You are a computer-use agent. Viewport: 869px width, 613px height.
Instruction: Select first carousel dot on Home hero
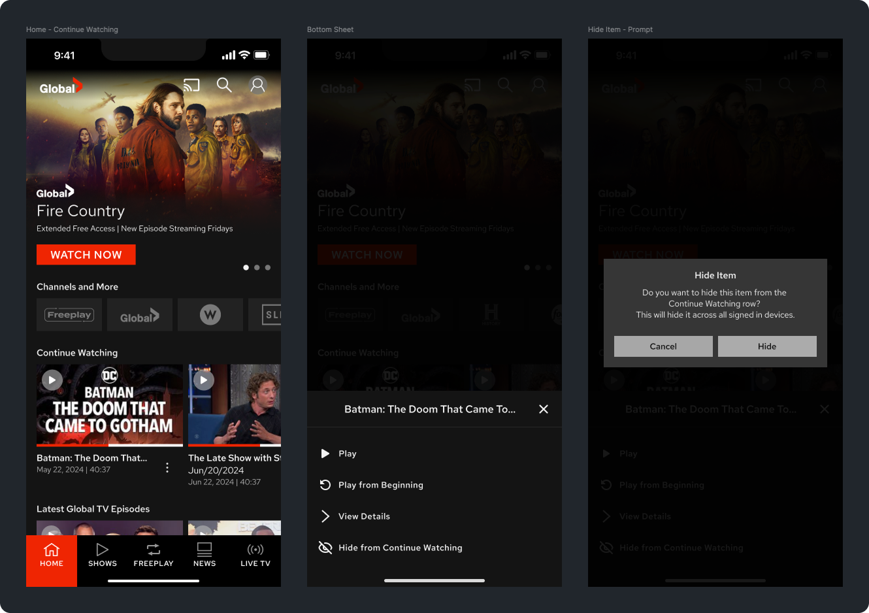[x=246, y=267]
